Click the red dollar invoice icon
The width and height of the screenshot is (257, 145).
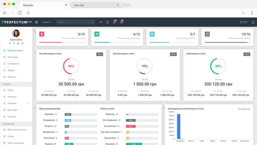click(42, 34)
